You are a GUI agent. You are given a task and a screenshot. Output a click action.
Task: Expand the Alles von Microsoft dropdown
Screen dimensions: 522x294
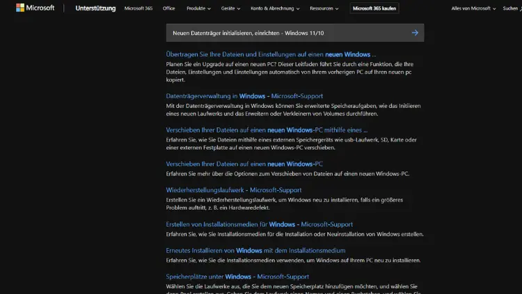(x=473, y=8)
